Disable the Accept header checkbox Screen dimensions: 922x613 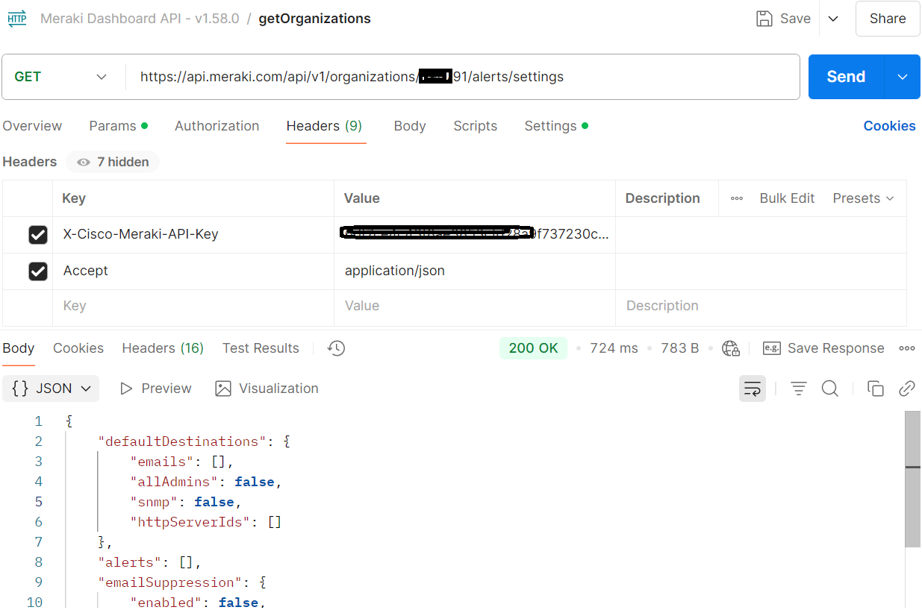(x=38, y=271)
